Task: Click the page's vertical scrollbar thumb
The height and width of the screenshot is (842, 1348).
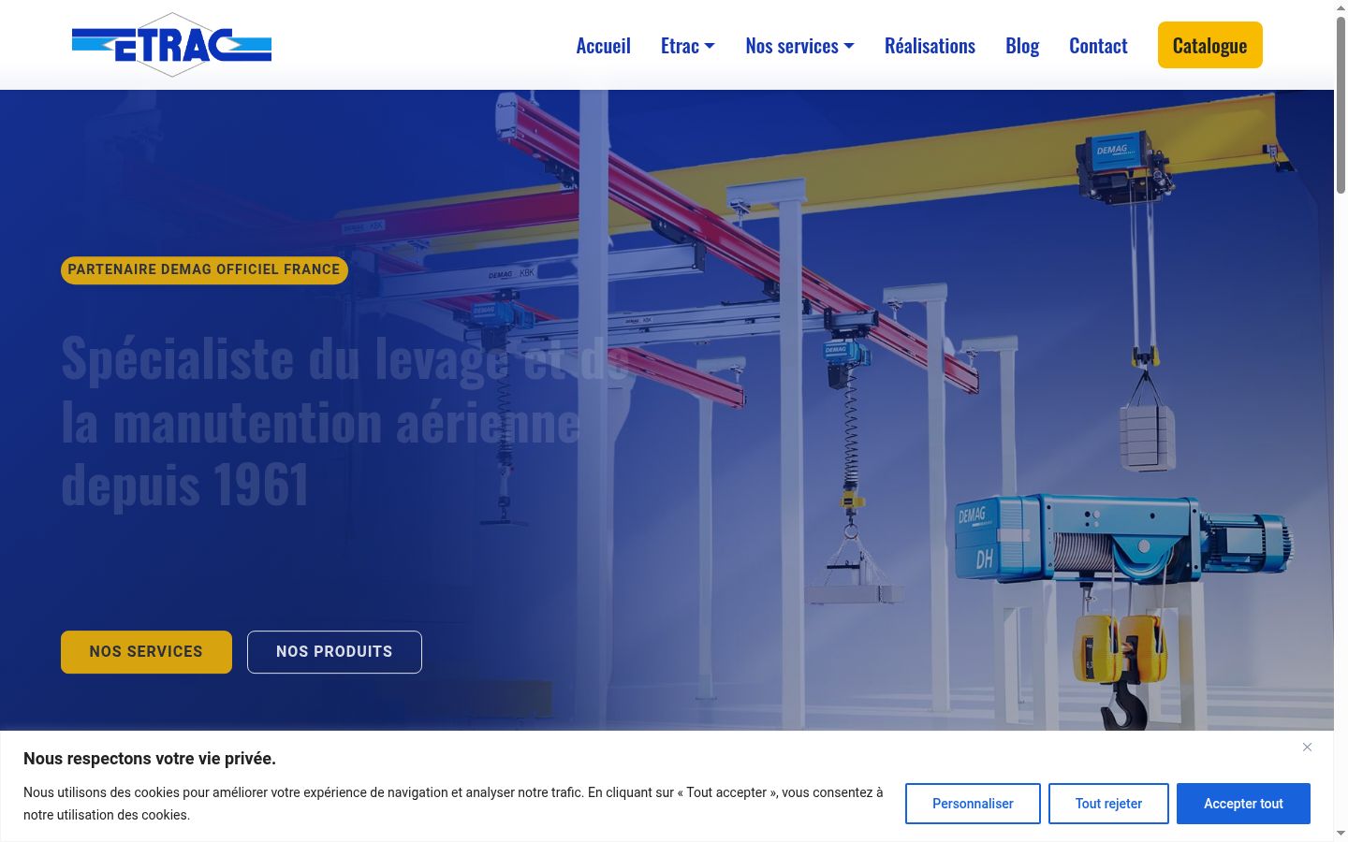Action: pyautogui.click(x=1341, y=105)
